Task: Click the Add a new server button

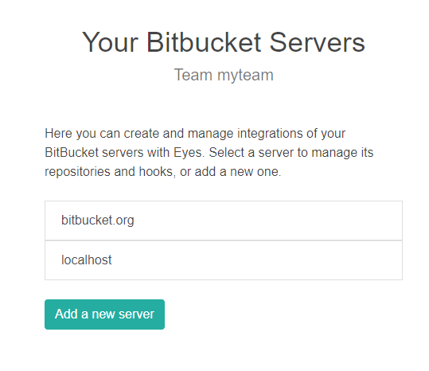Action: [104, 314]
